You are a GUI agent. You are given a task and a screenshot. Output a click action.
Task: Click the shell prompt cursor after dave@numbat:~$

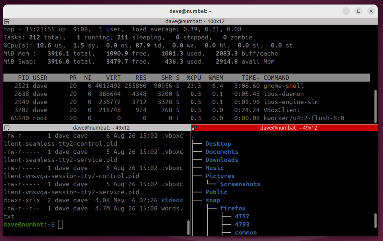pos(60,225)
